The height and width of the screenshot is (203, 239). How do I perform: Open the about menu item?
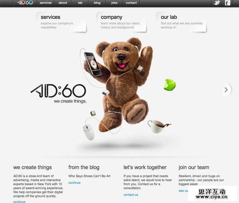click(63, 3)
